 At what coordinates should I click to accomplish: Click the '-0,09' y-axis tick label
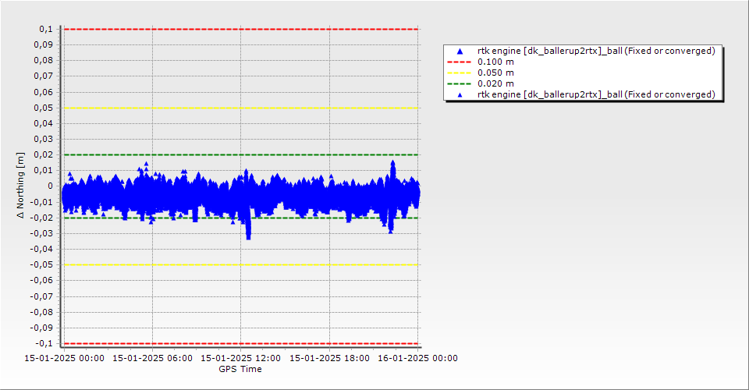[41, 328]
